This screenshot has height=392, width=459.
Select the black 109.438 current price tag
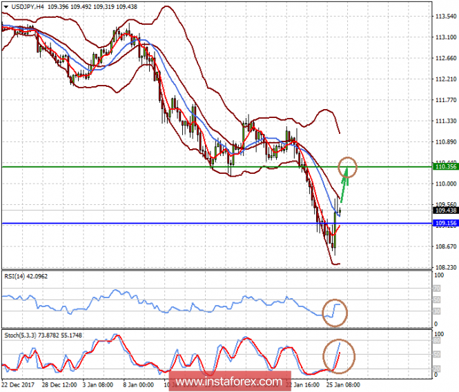tap(445, 210)
